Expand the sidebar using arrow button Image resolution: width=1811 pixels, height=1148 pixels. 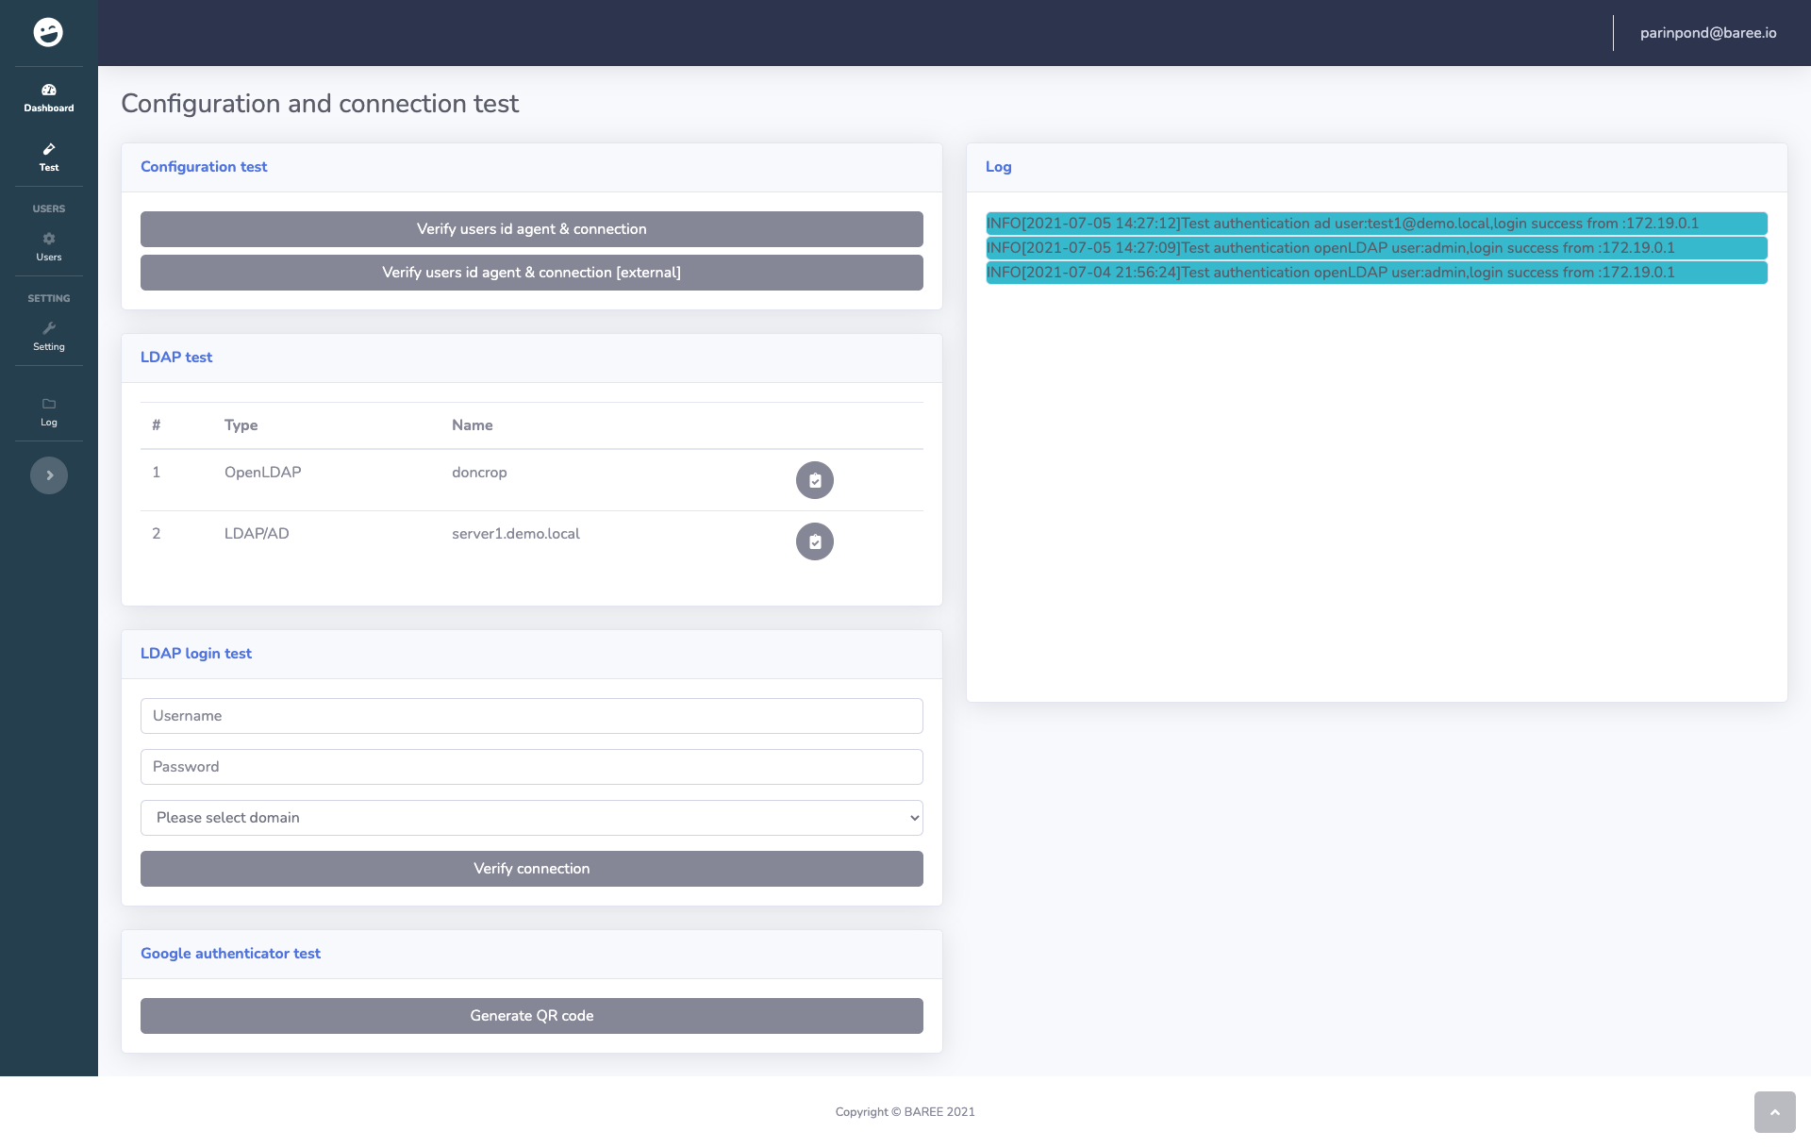point(48,474)
